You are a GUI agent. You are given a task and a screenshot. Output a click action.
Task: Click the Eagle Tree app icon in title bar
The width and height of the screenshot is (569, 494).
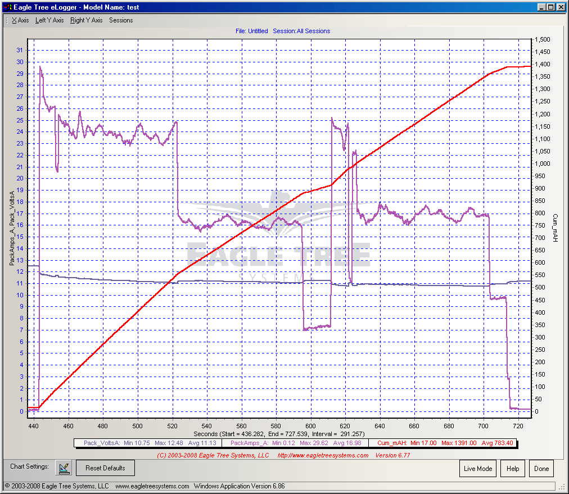click(8, 7)
